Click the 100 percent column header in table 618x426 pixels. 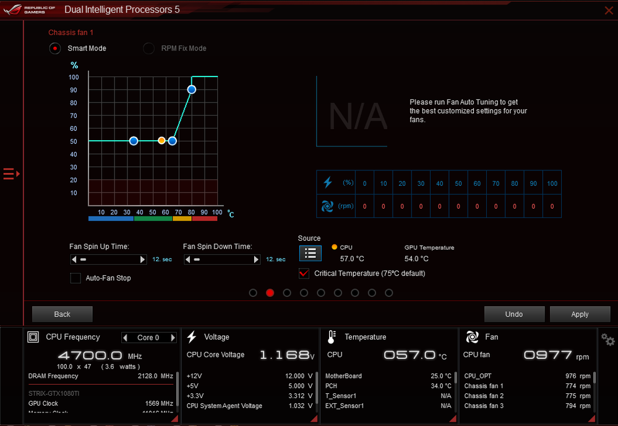[x=552, y=183]
